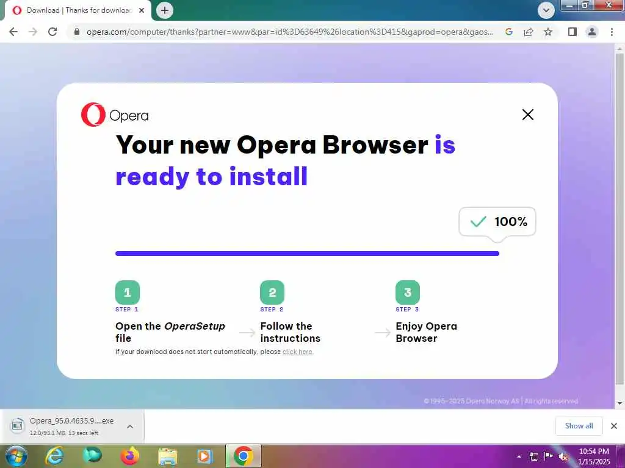Open the file explorer taskbar icon
The height and width of the screenshot is (468, 625).
tap(167, 456)
